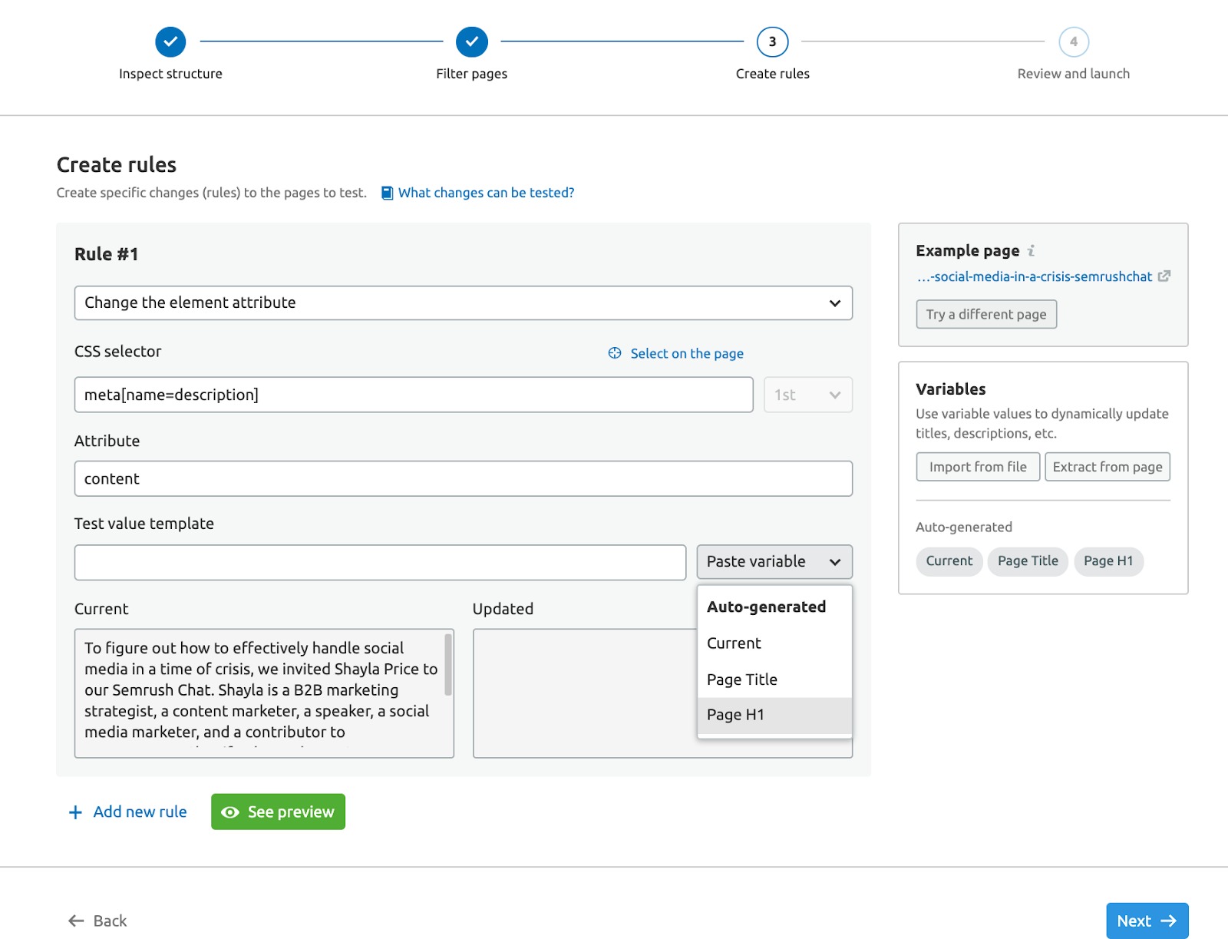The width and height of the screenshot is (1228, 939).
Task: Click the right arrow icon on Next
Action: pos(1168,921)
